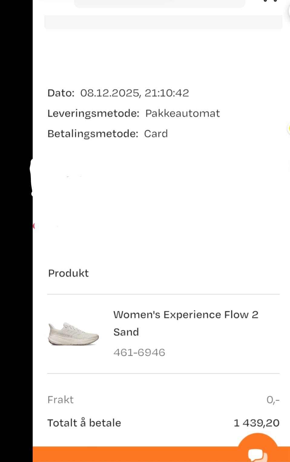The image size is (290, 462).
Task: Tap the Leveringsmetode label
Action: coord(93,113)
